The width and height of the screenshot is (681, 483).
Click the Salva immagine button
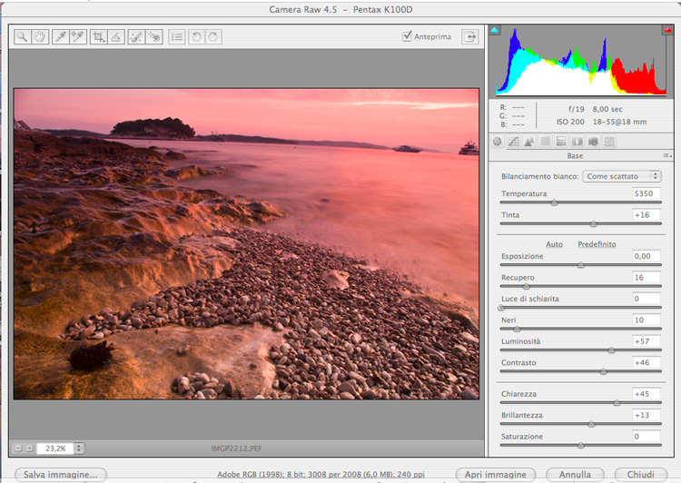[61, 474]
